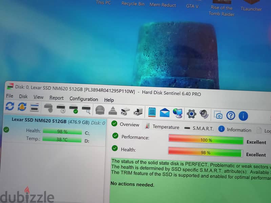Click the blue info about icon
The image size is (271, 203).
[243, 116]
